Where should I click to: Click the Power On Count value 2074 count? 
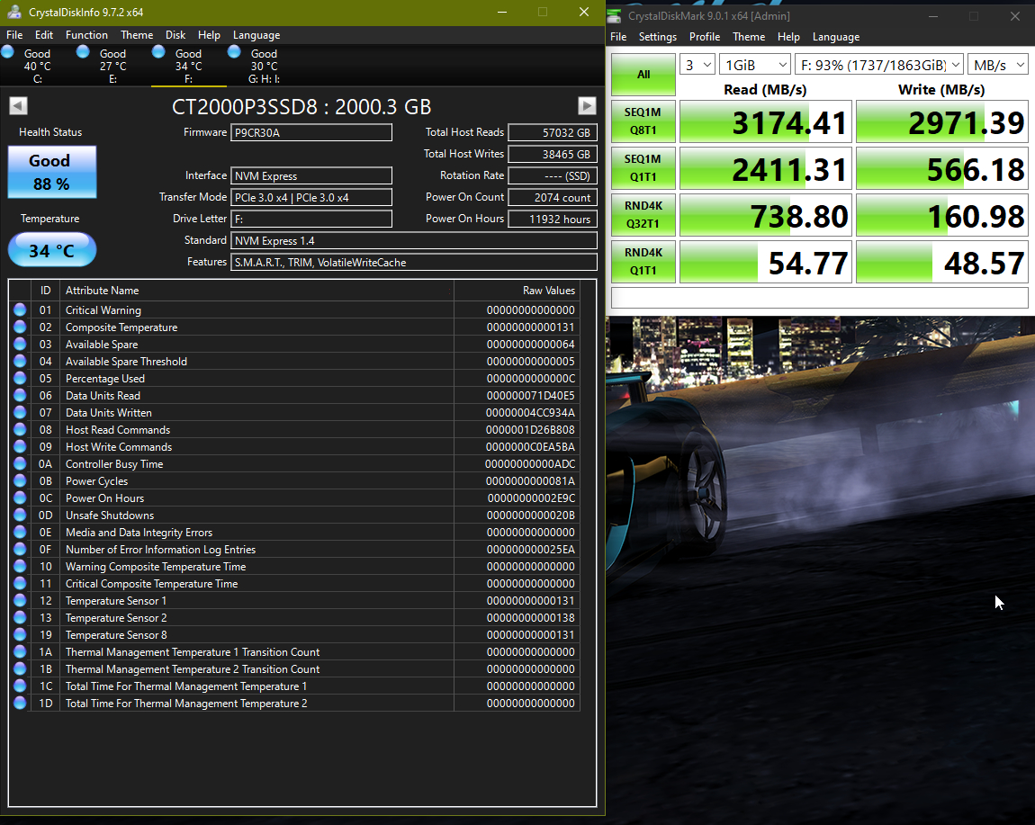tap(553, 197)
